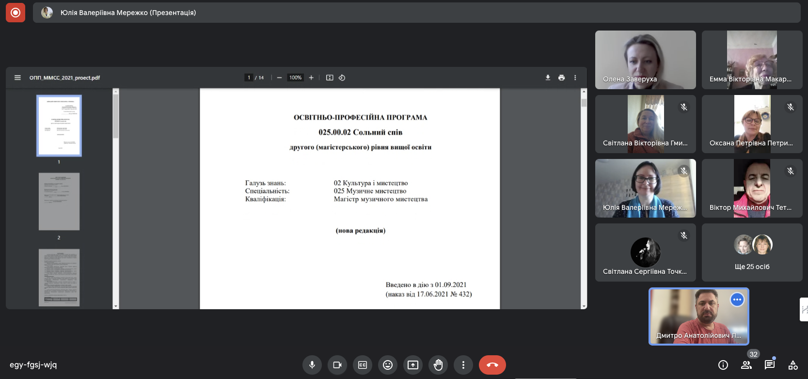Viewport: 808px width, 379px height.
Task: Present your screen now
Action: click(413, 365)
